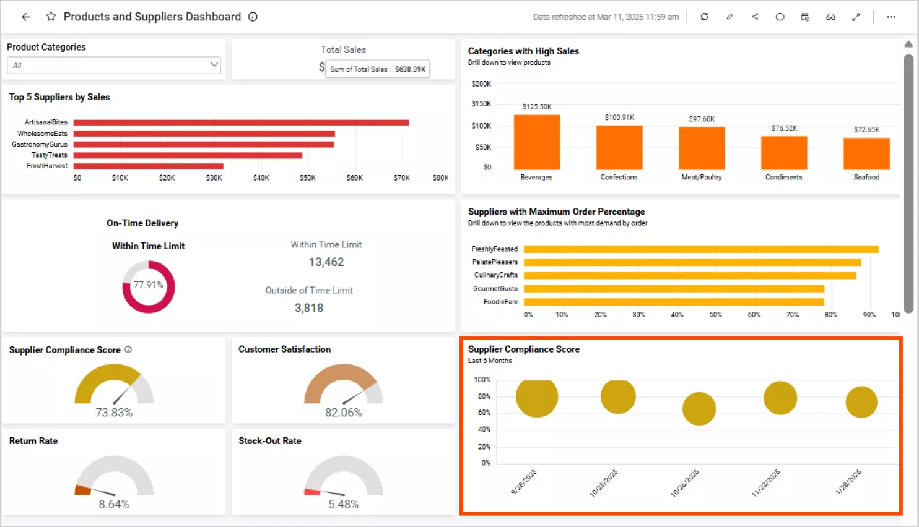Click the Customer Satisfaction card title

(x=285, y=349)
